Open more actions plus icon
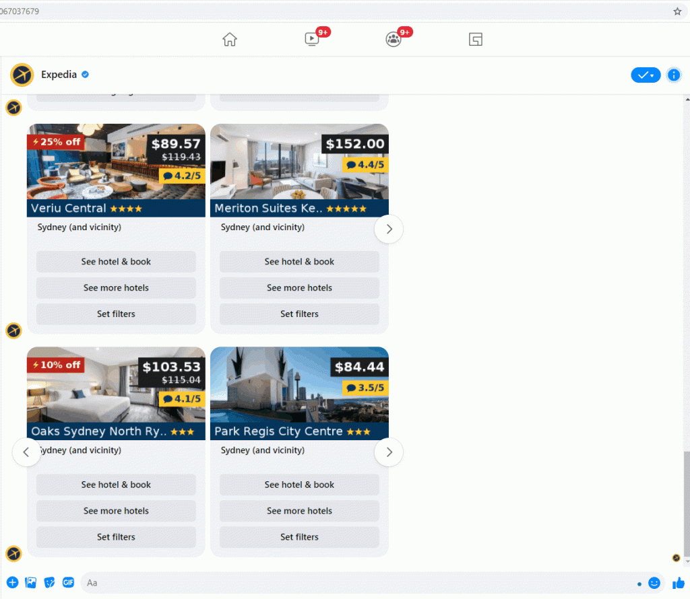 (12, 583)
